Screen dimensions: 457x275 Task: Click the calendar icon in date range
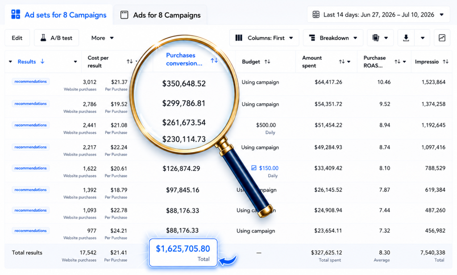(x=316, y=15)
